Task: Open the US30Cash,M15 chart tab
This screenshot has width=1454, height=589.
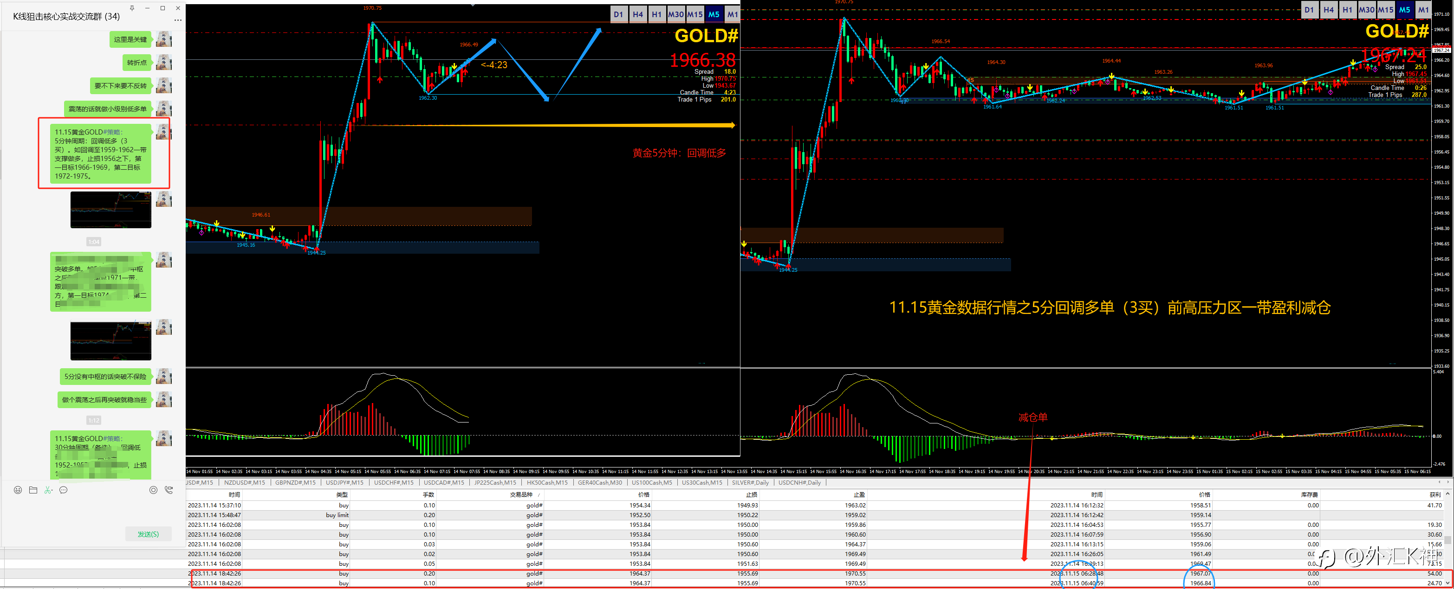Action: coord(701,482)
